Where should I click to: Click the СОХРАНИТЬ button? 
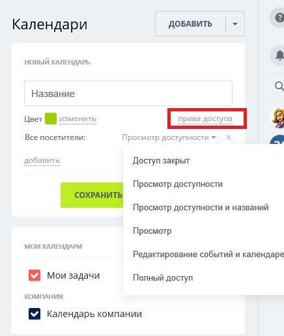pyautogui.click(x=92, y=195)
